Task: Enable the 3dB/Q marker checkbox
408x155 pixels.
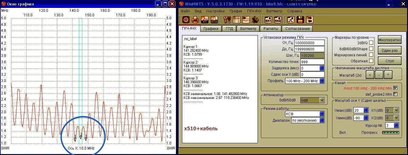Action: pos(371,43)
